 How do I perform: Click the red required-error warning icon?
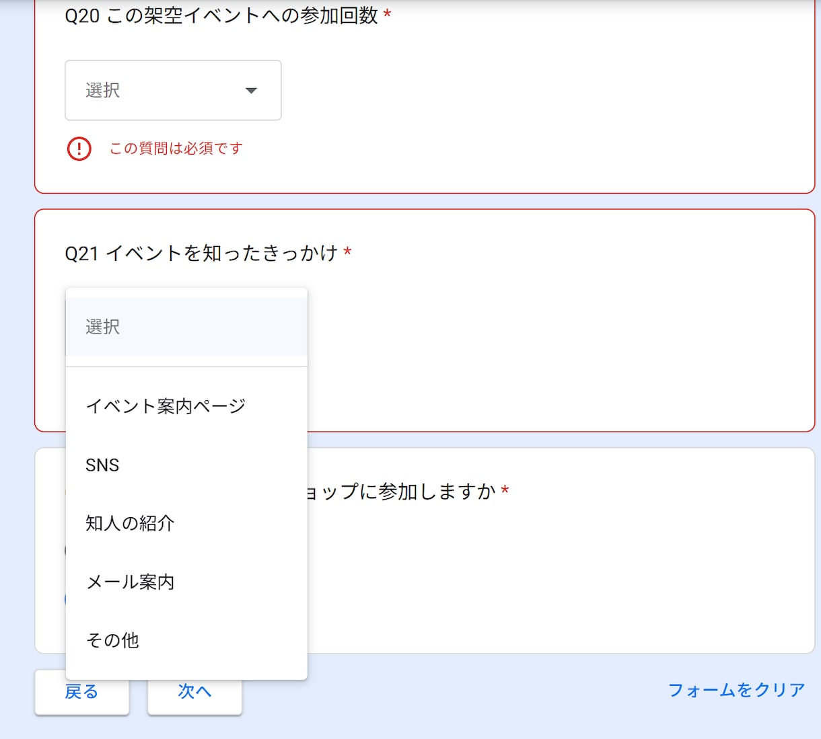point(79,149)
